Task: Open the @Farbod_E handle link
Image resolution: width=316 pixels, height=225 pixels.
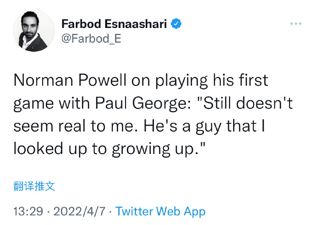Action: coord(91,38)
